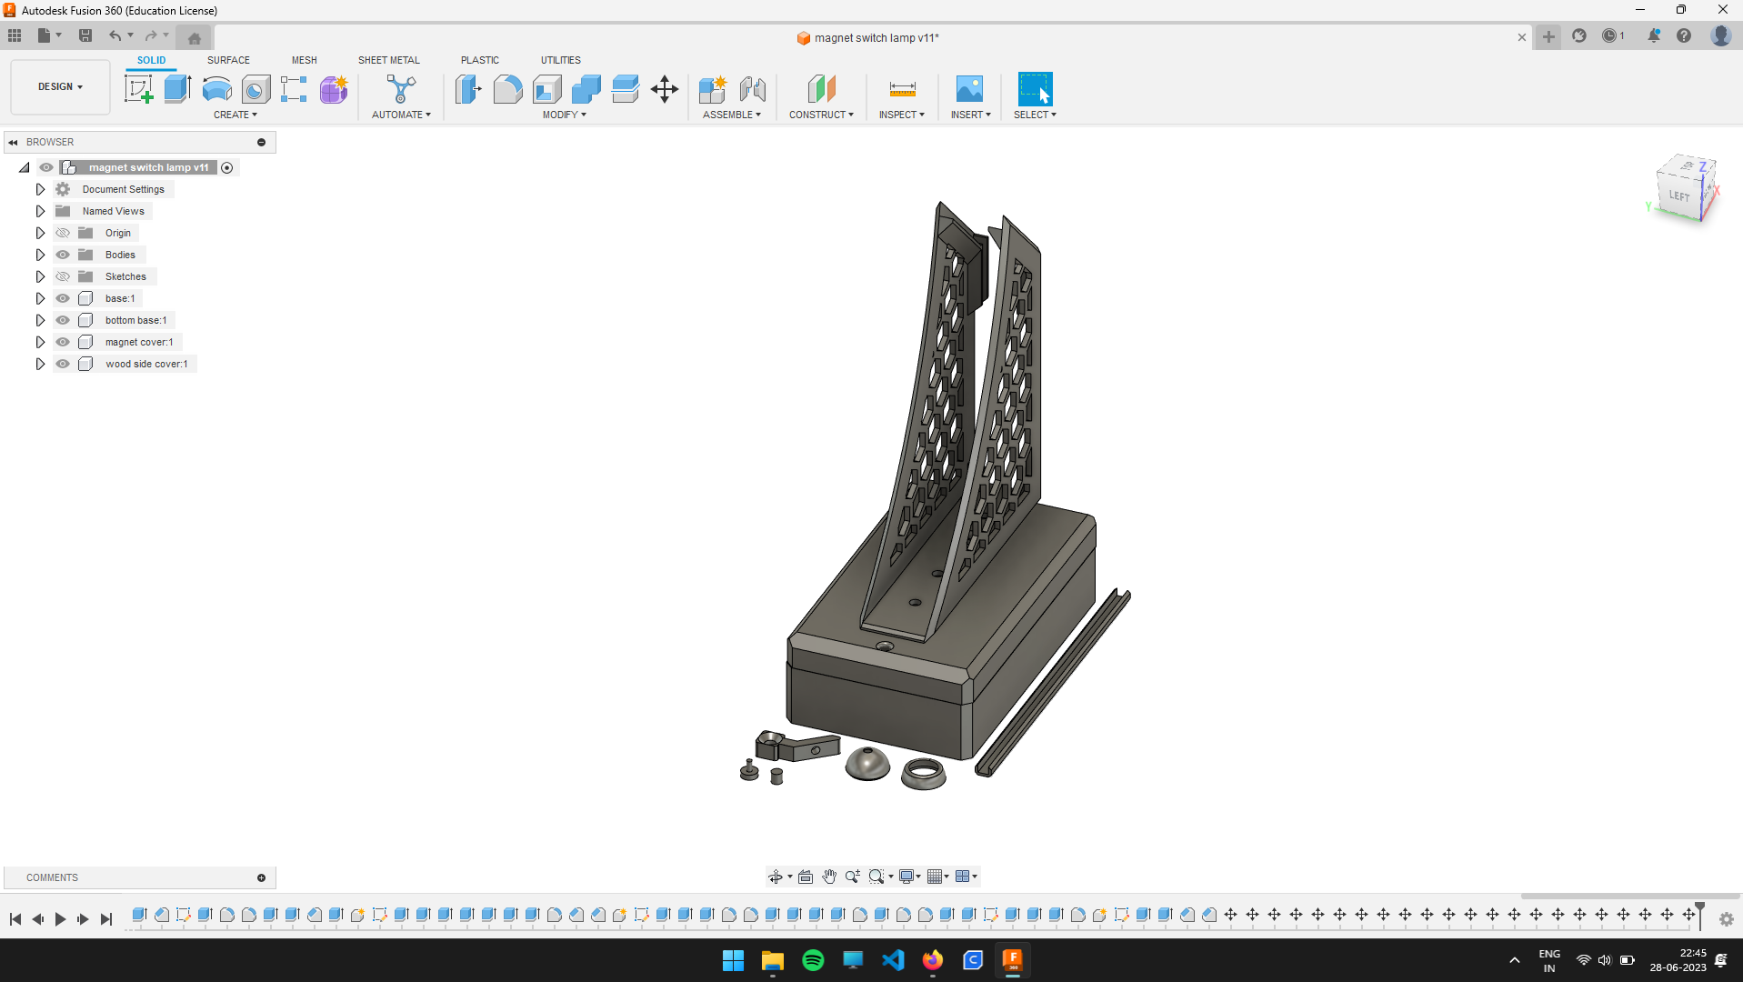Go to the Home tab icon
The width and height of the screenshot is (1743, 982).
tap(195, 38)
